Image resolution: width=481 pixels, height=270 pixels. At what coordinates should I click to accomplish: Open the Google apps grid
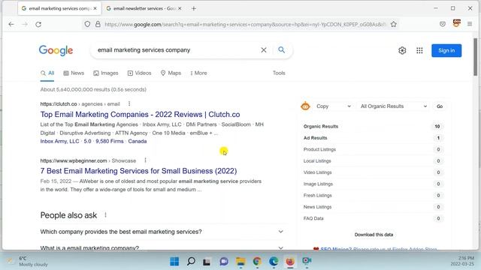click(x=419, y=50)
